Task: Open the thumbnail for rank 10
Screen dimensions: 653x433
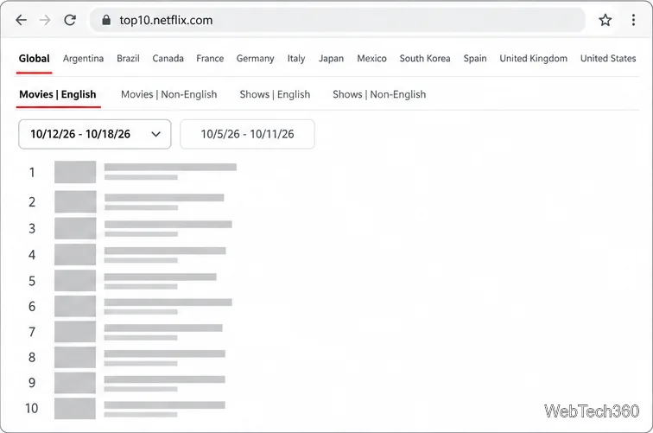Action: [x=75, y=409]
